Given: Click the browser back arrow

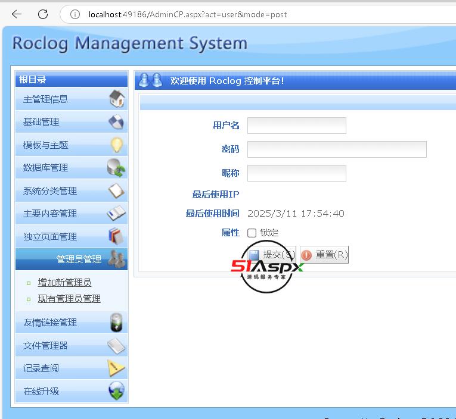Looking at the screenshot, I should click(x=17, y=14).
